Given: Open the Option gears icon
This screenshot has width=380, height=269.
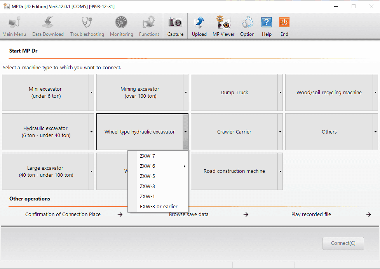Looking at the screenshot, I should pos(247,23).
